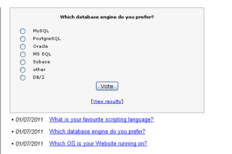This screenshot has width=232, height=154.
Task: Click the 'Oracle' option label text
Action: coord(40,46)
